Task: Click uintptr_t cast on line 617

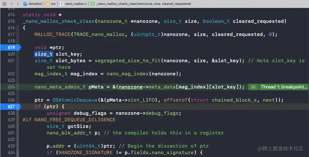Action: (147, 35)
